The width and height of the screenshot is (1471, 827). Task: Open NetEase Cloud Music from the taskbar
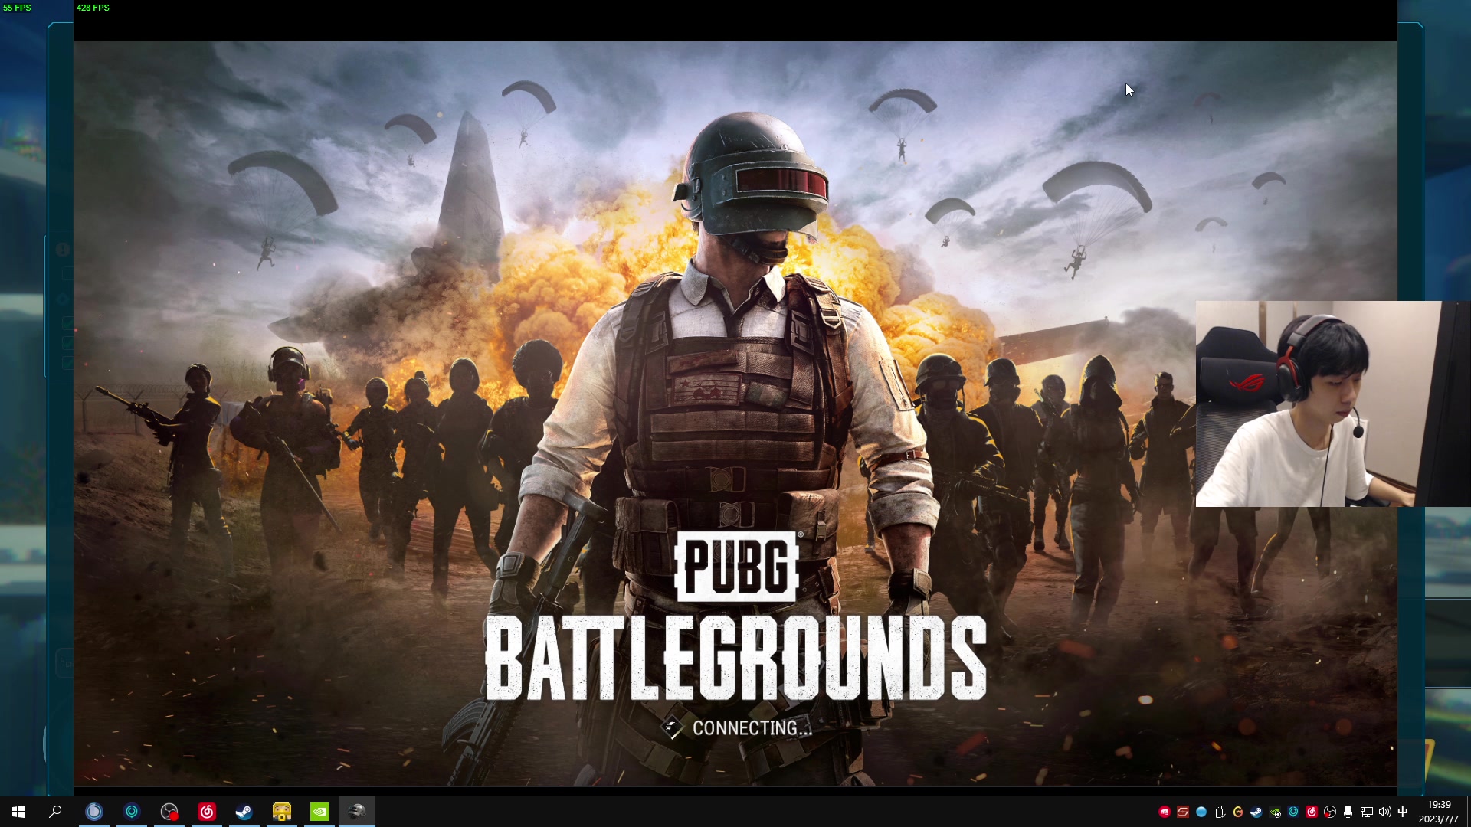pyautogui.click(x=207, y=812)
